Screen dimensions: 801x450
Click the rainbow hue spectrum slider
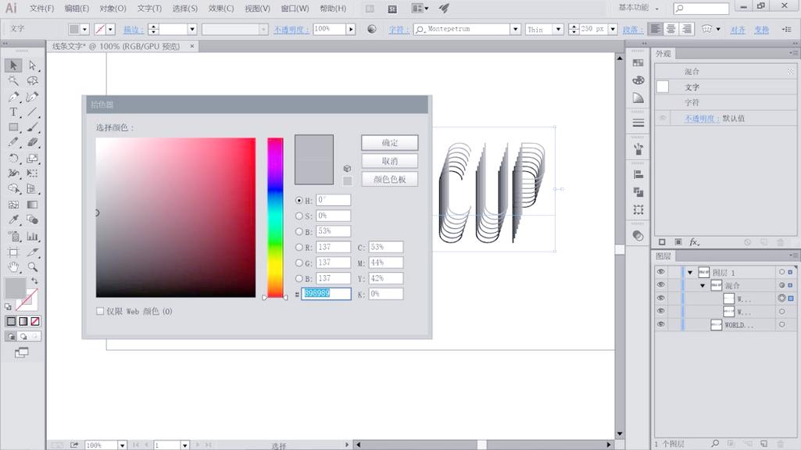click(275, 217)
